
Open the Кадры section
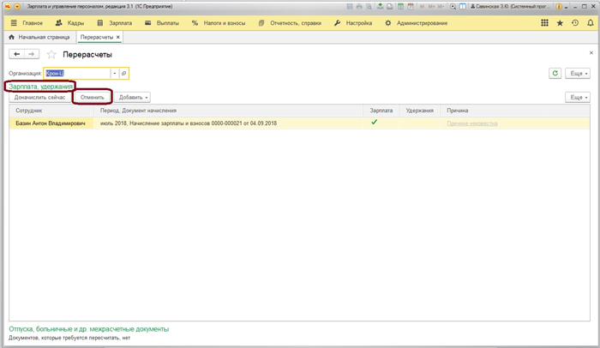(69, 23)
